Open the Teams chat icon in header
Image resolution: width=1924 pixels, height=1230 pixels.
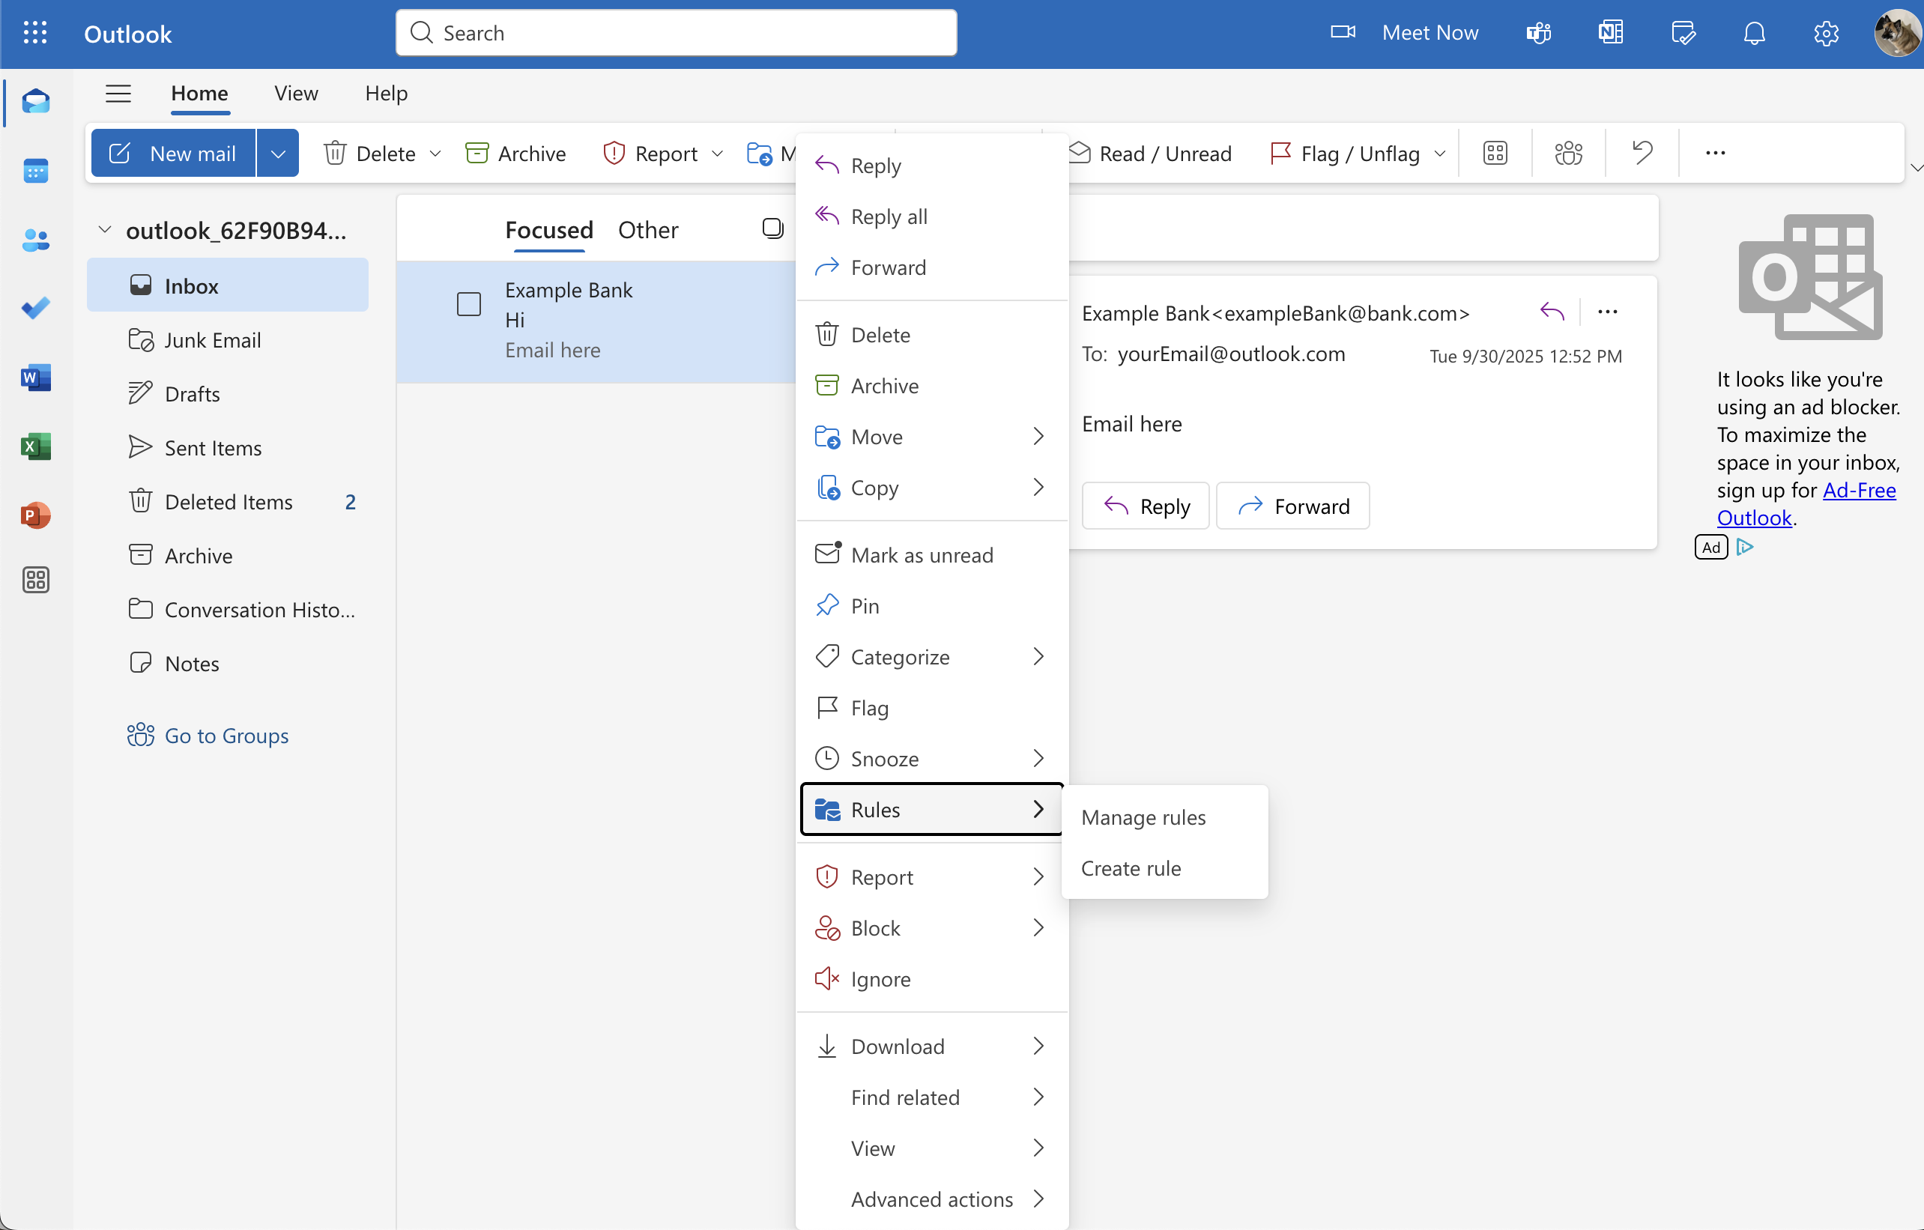(1538, 33)
